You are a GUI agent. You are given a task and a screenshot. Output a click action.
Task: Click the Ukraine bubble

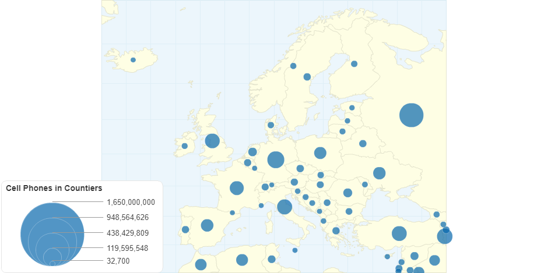380,173
